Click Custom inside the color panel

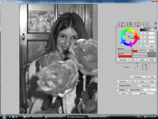142,60
